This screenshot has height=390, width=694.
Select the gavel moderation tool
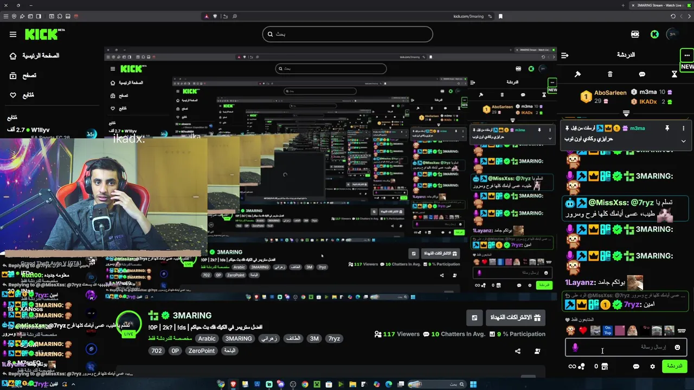[x=578, y=74]
